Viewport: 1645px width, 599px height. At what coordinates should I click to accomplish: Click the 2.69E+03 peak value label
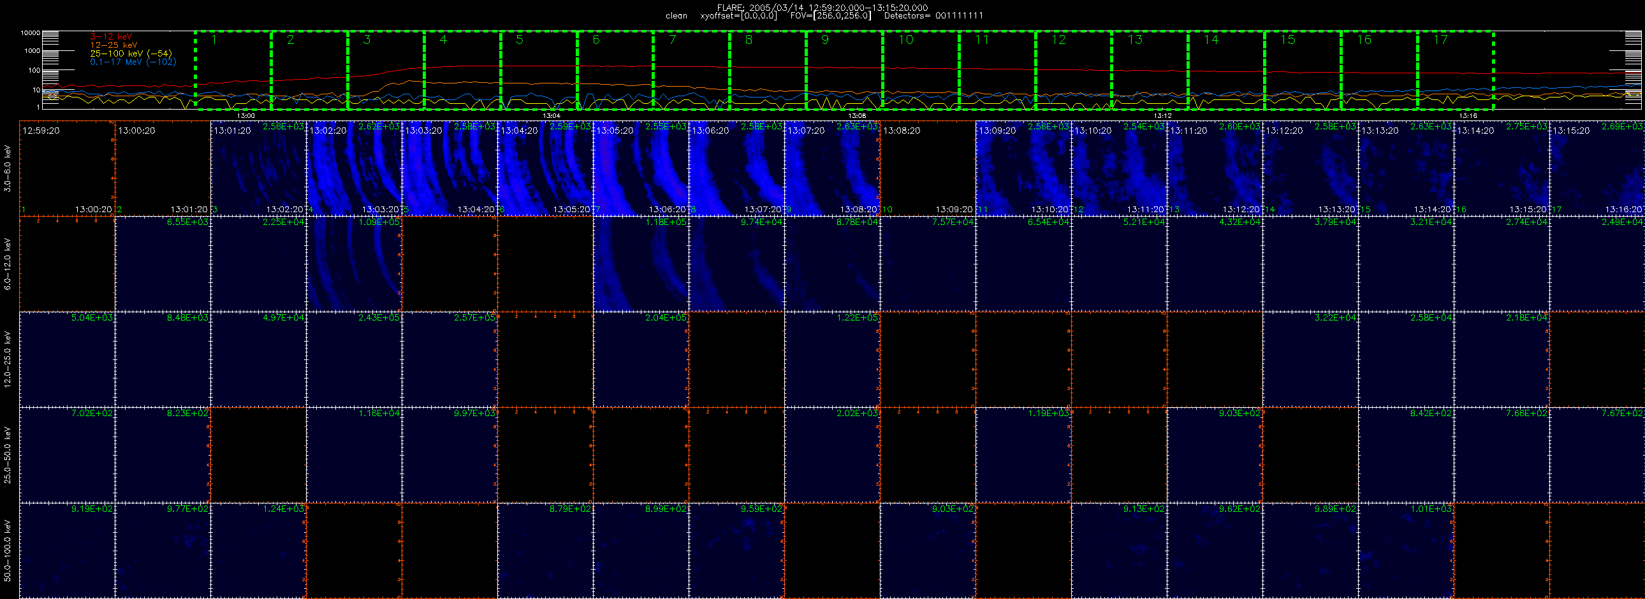click(x=1623, y=126)
